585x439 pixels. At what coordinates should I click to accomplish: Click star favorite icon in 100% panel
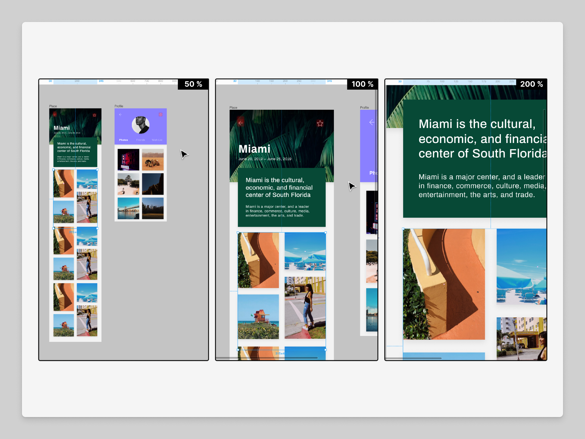click(x=320, y=123)
